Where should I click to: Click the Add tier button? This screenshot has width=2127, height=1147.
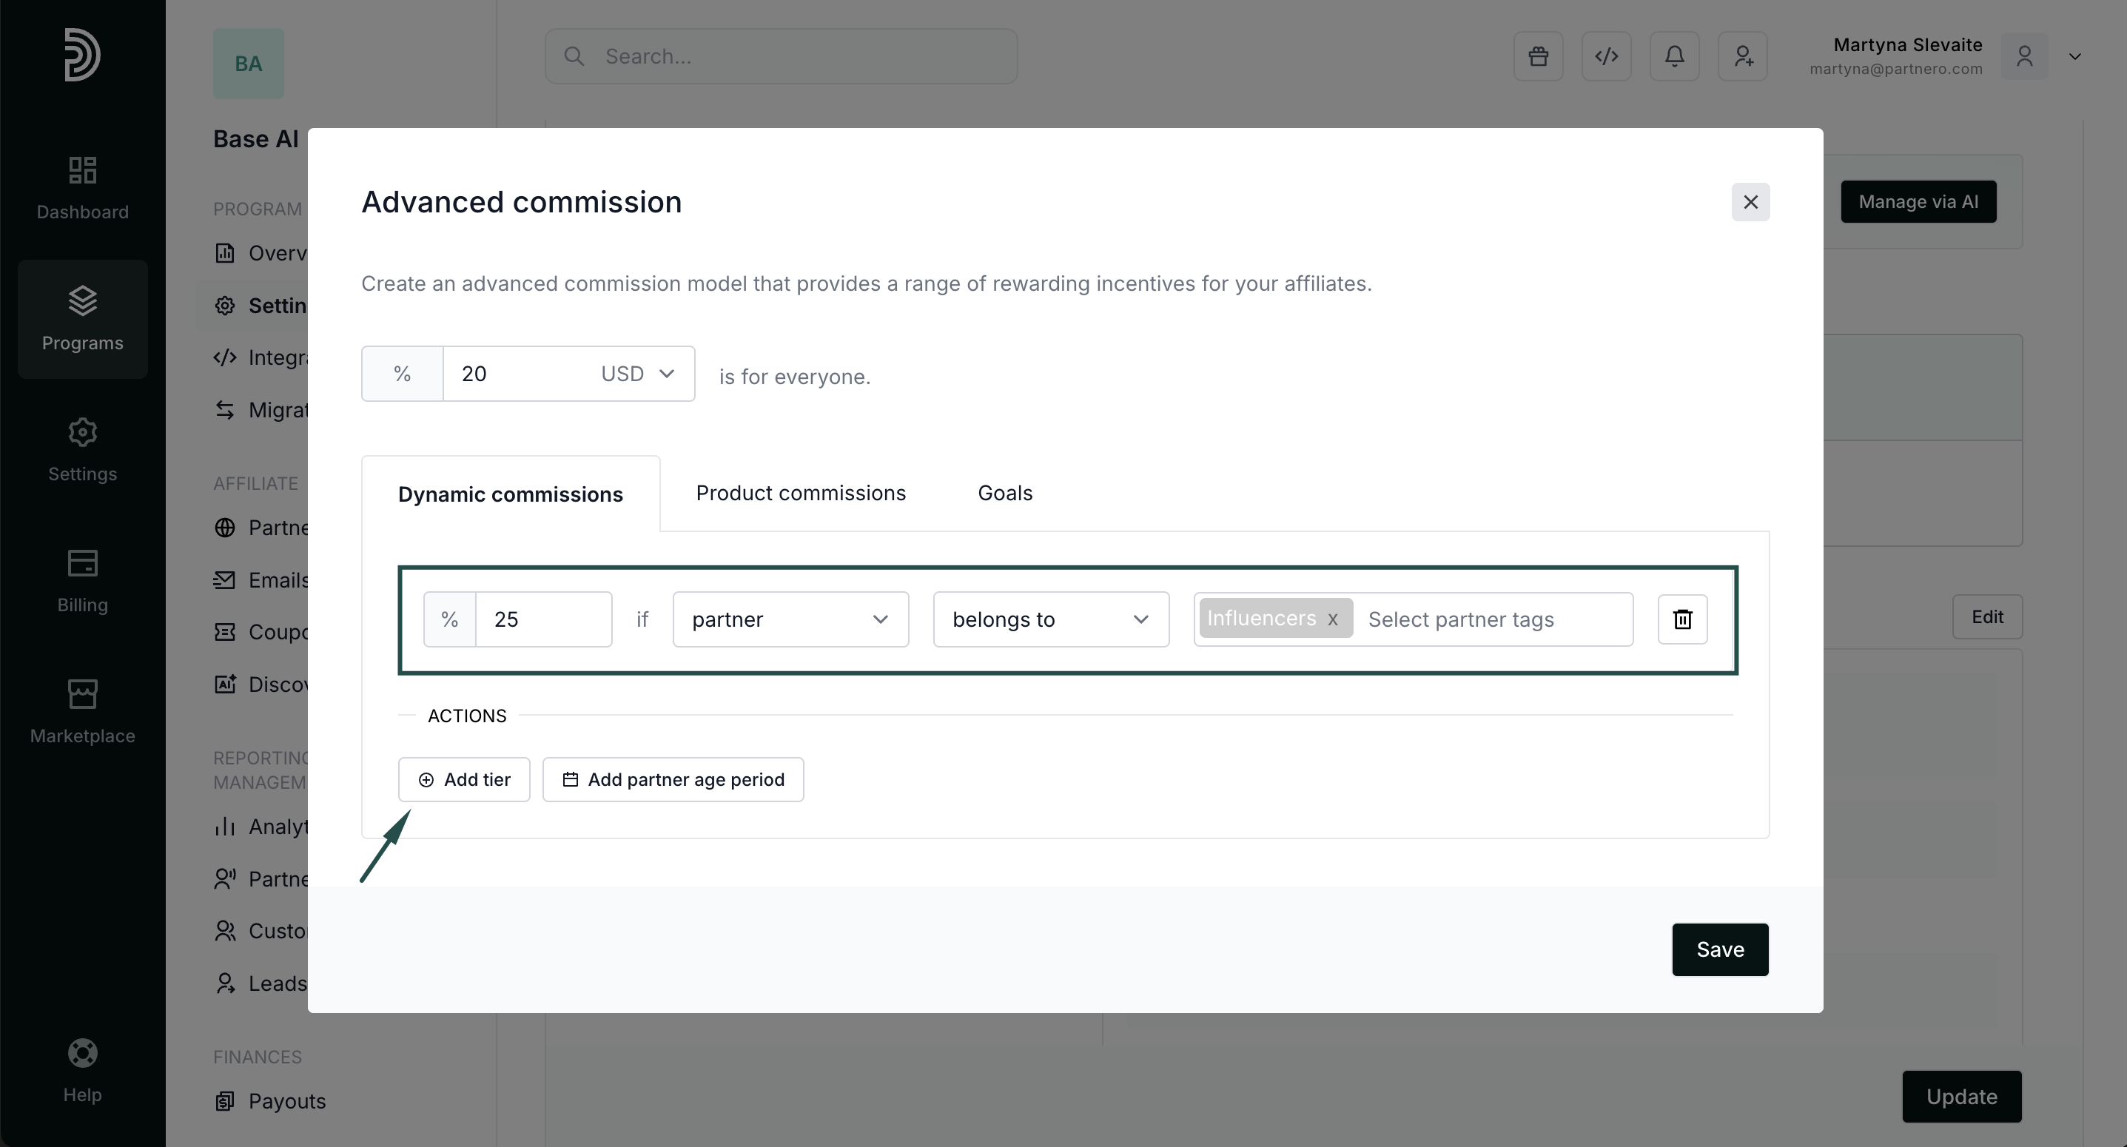(464, 779)
